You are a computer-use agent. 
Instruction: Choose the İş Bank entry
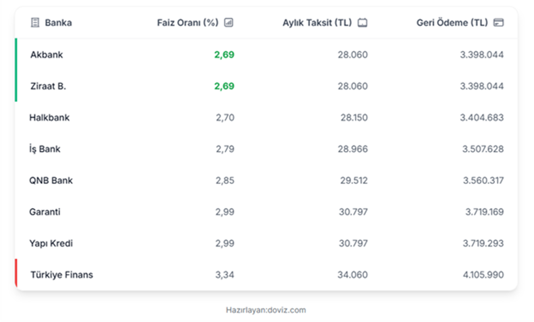pos(45,149)
